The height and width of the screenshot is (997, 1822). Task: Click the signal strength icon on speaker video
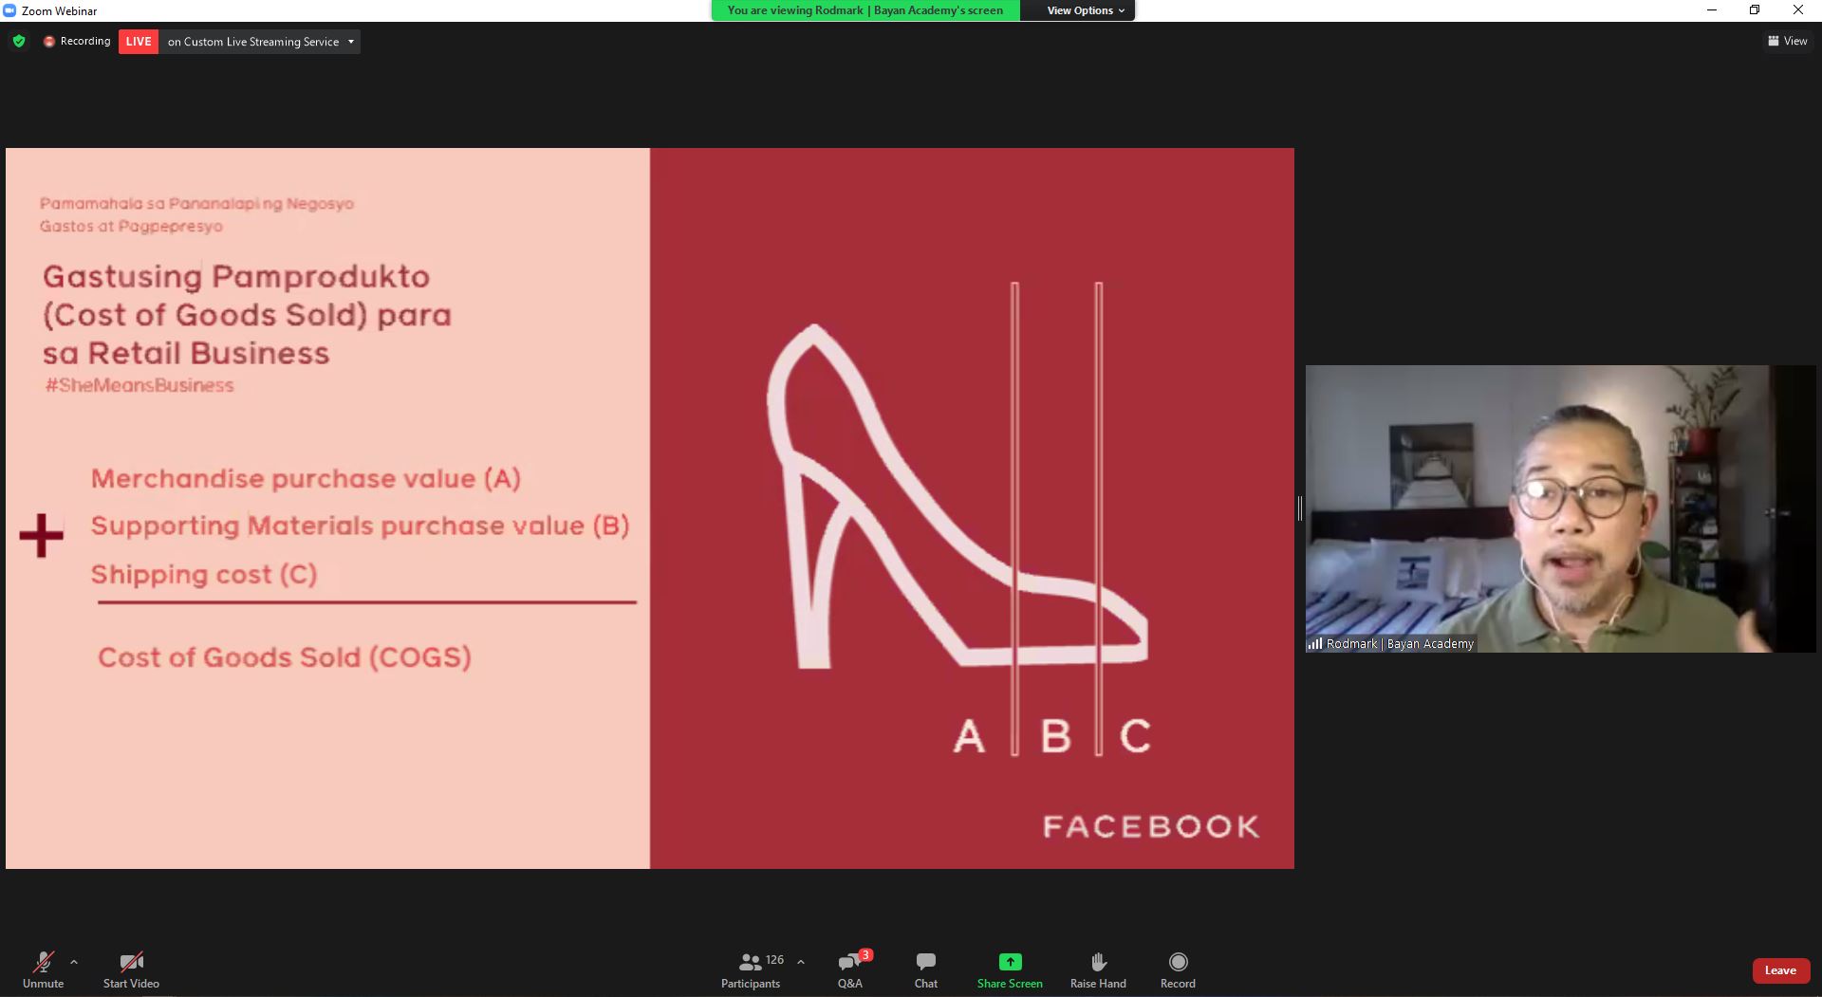1315,643
